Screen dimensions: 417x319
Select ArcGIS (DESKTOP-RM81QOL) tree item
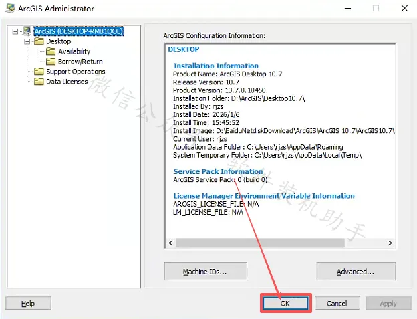[x=79, y=31]
